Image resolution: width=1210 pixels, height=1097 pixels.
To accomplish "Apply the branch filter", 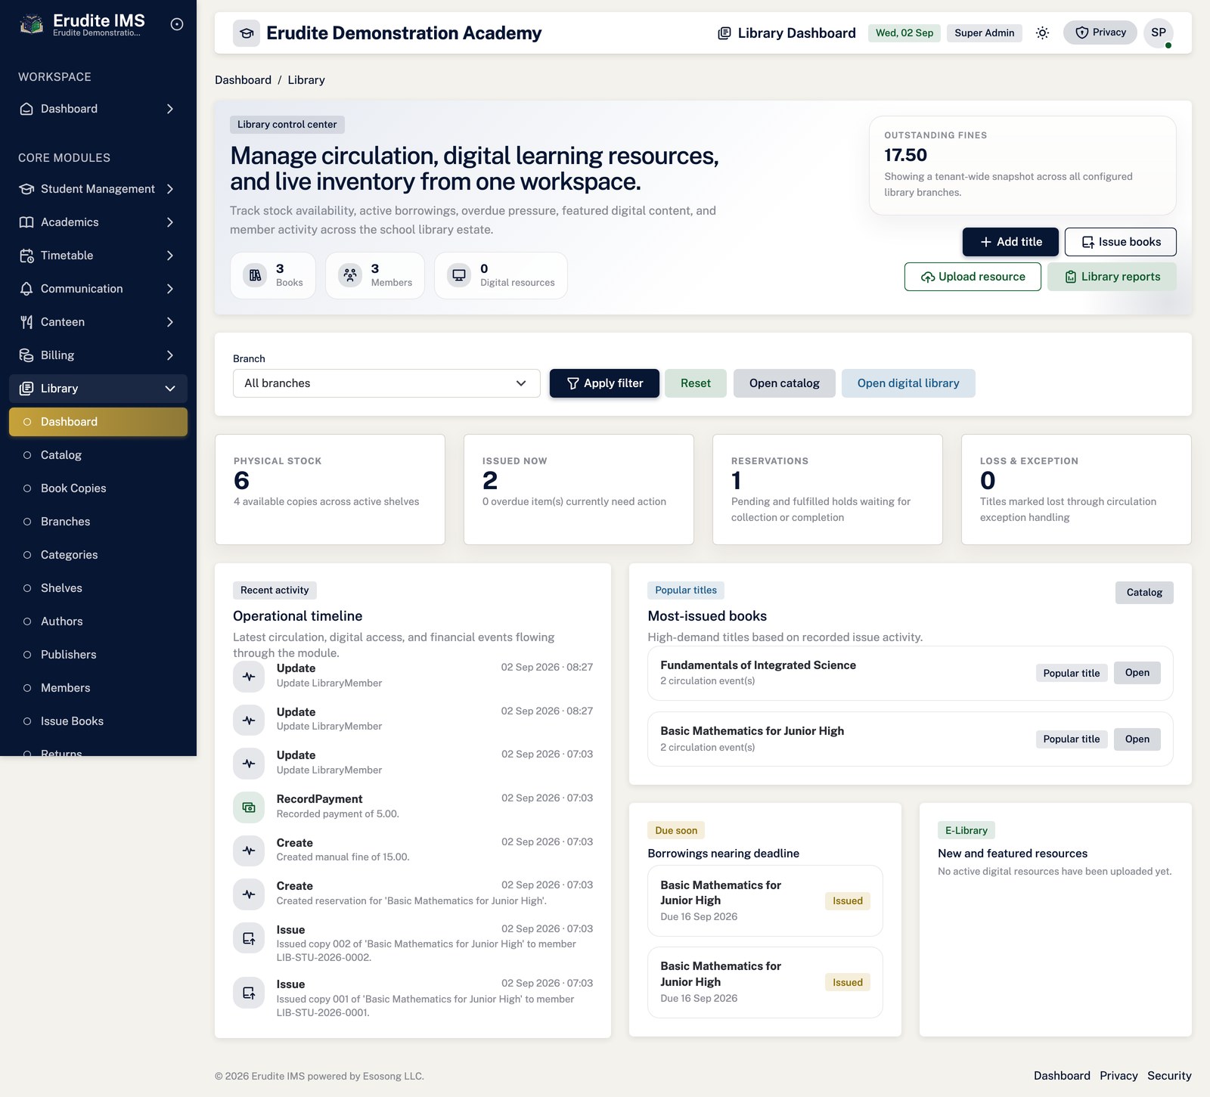I will point(604,383).
